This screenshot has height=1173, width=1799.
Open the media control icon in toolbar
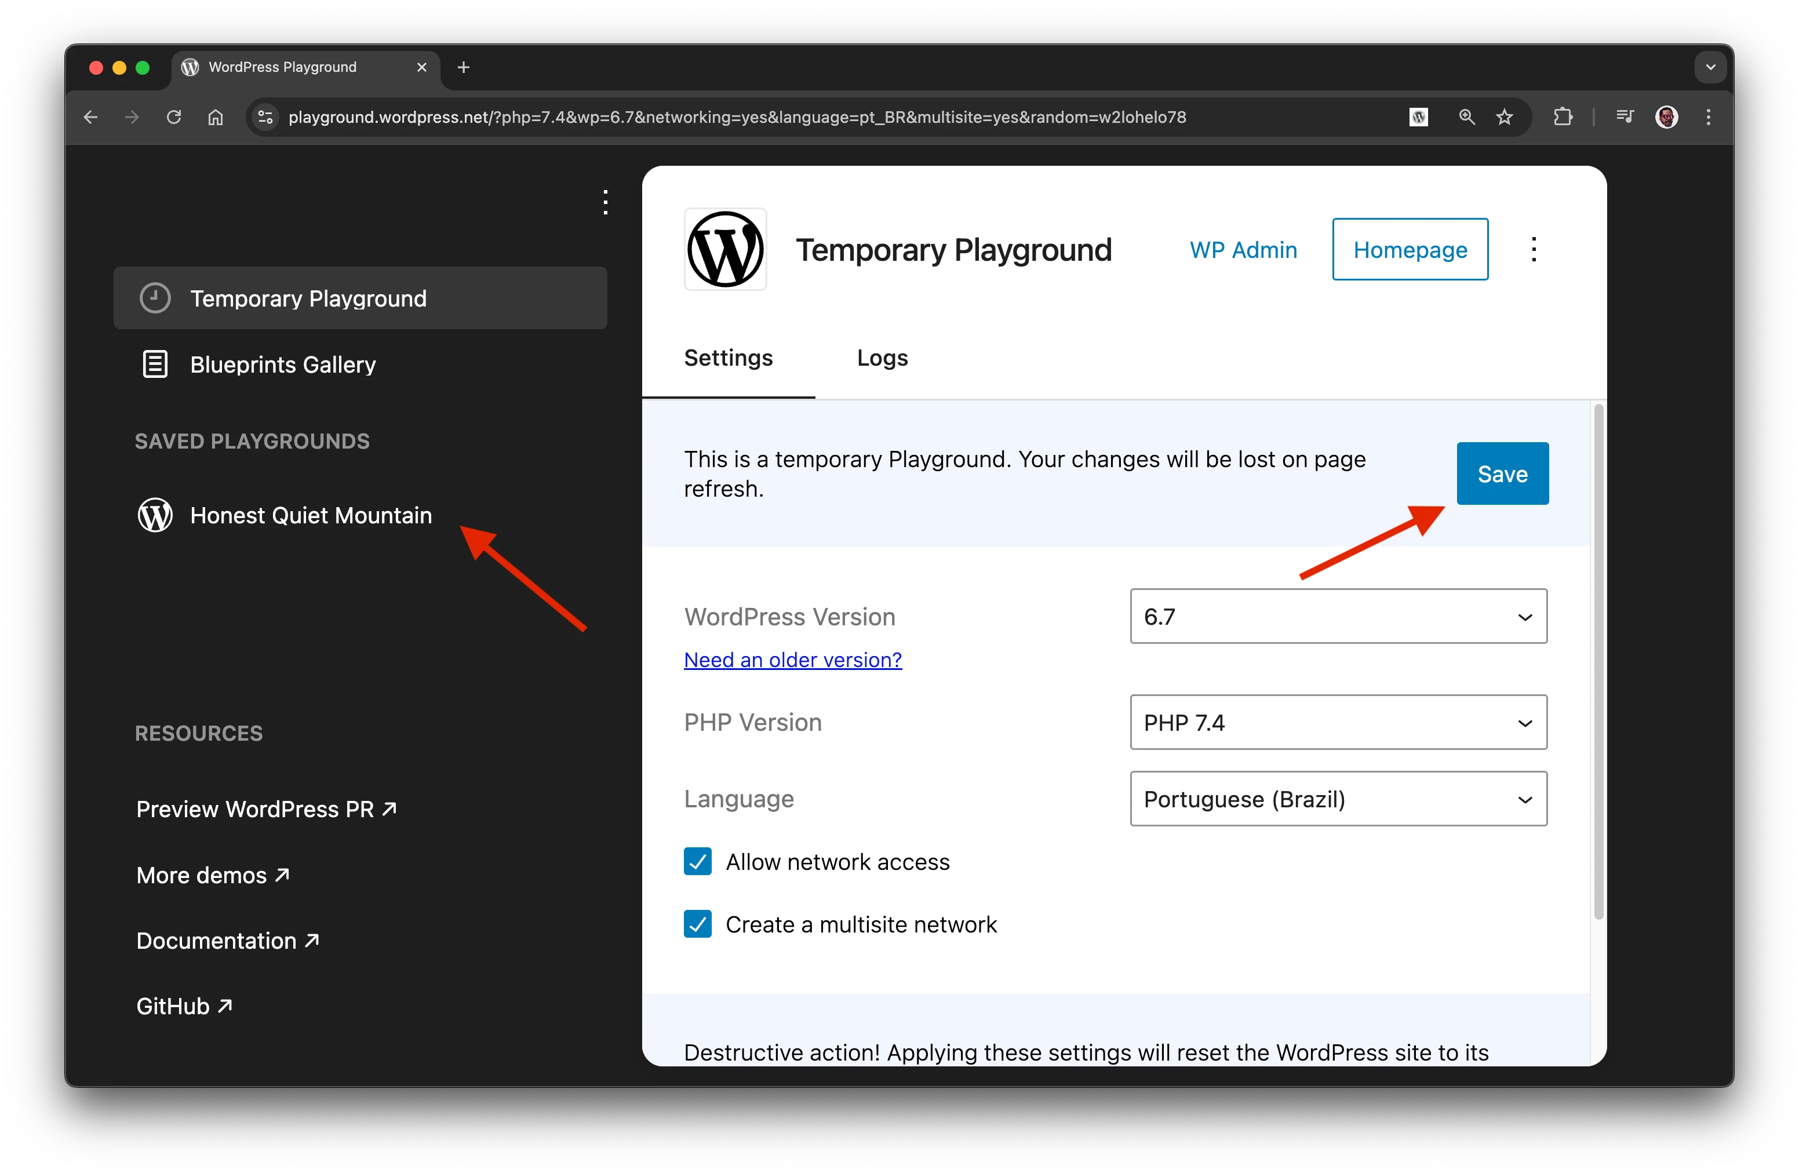(1625, 117)
